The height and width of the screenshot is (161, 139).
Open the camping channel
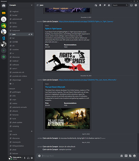click(21, 126)
